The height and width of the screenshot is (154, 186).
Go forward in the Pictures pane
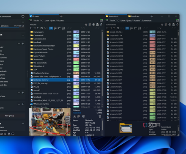pos(35,28)
